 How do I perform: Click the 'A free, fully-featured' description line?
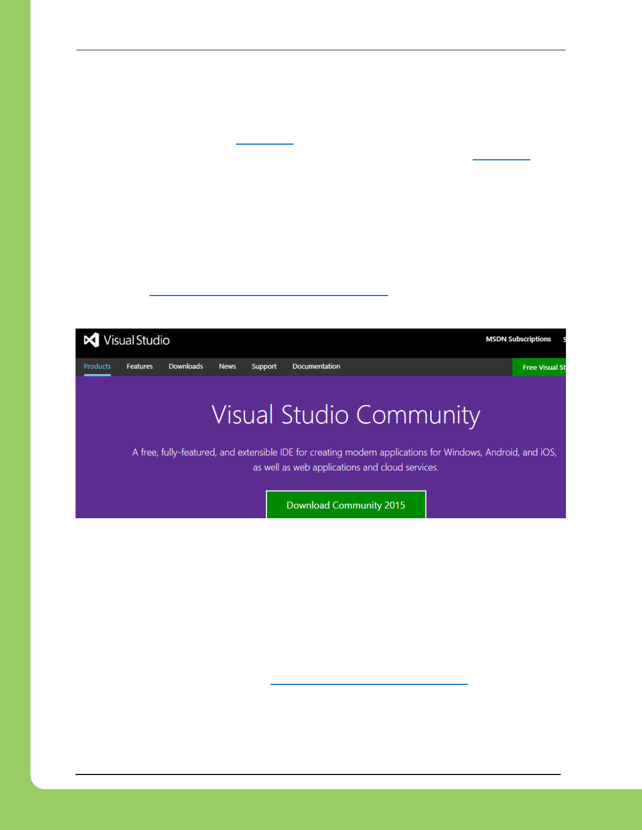[x=344, y=452]
